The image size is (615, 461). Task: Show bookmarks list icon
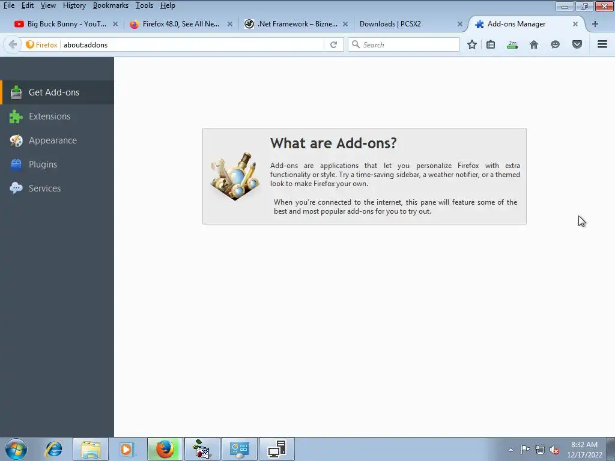[x=491, y=44]
